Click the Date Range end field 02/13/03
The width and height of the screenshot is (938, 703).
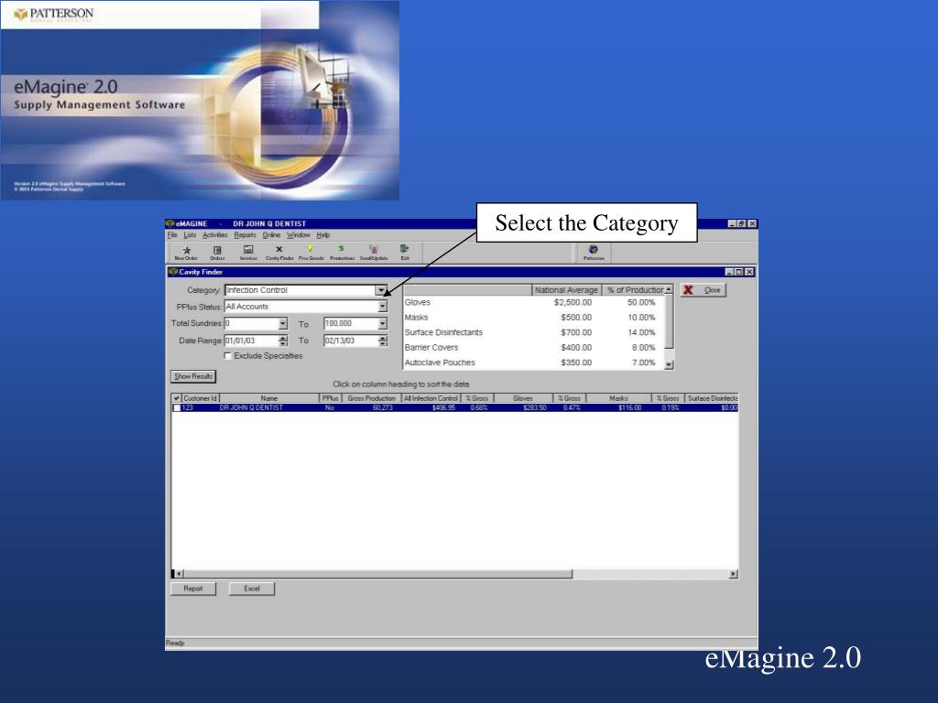(351, 341)
